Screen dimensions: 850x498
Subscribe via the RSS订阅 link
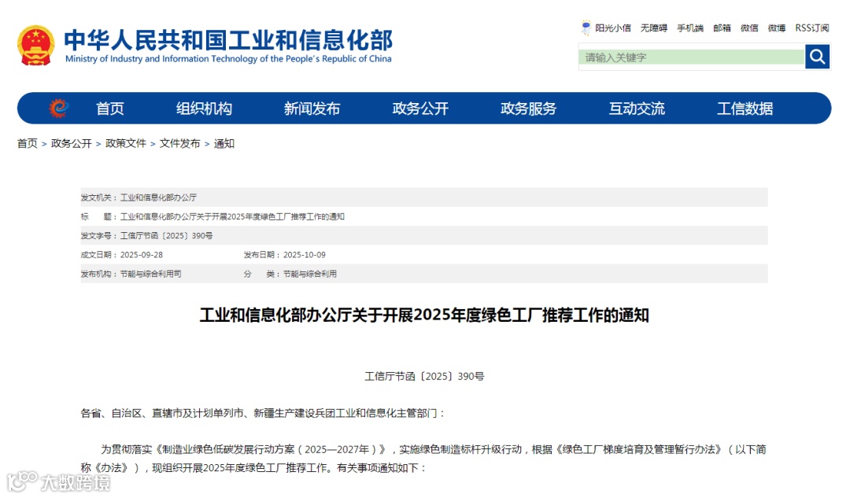pyautogui.click(x=811, y=28)
